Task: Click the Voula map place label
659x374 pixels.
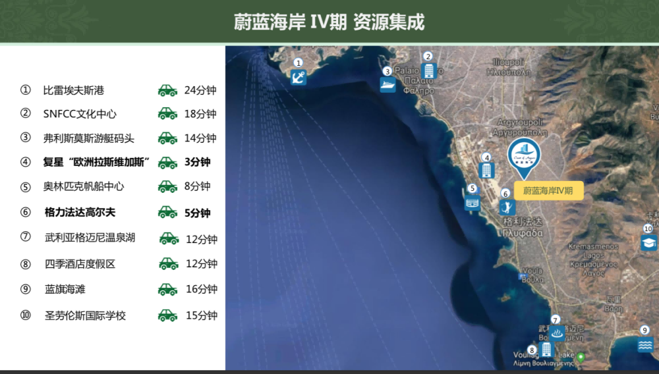Action: tap(532, 275)
